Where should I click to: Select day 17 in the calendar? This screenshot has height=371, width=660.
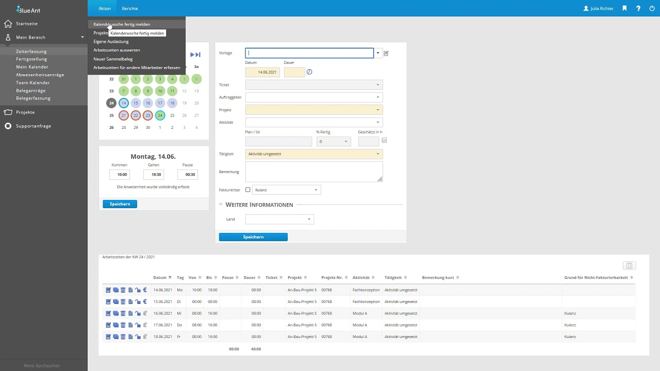tap(160, 103)
